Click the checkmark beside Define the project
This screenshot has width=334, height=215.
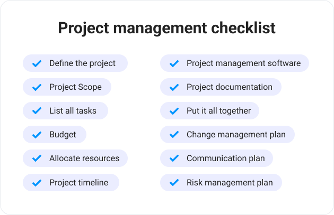[37, 63]
